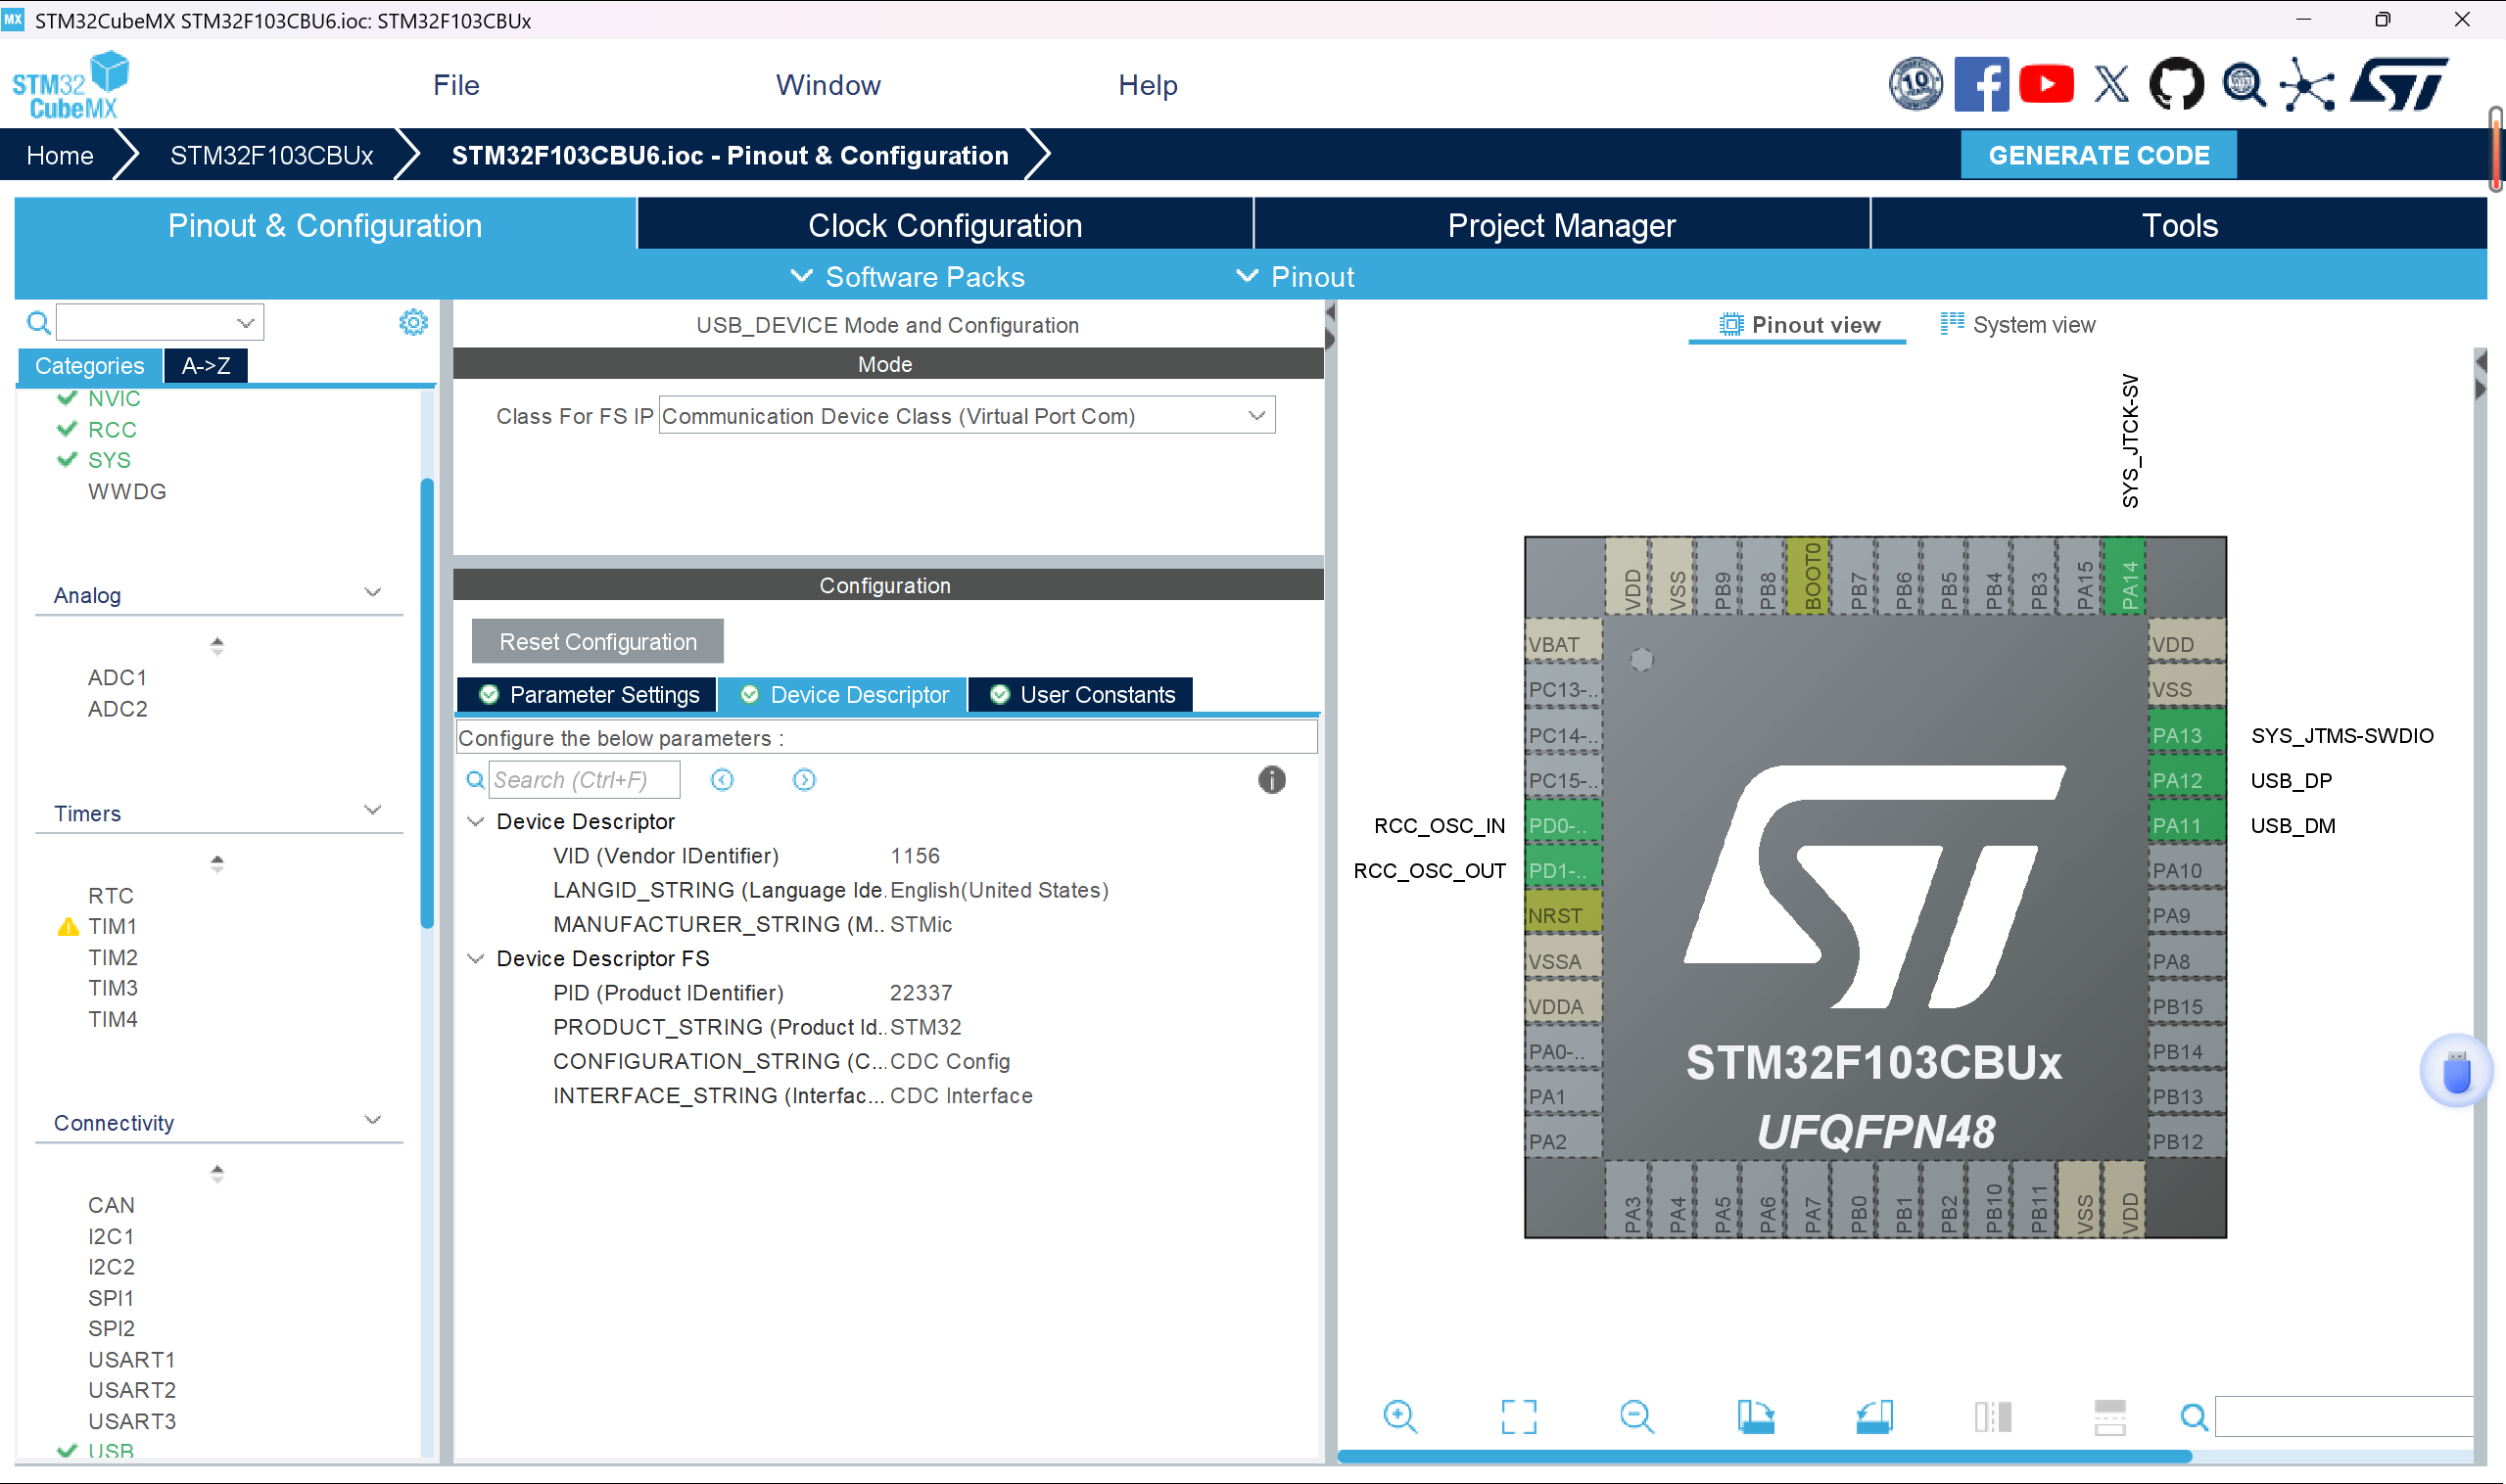Click the pin search input field
2506x1484 pixels.
click(2344, 1417)
